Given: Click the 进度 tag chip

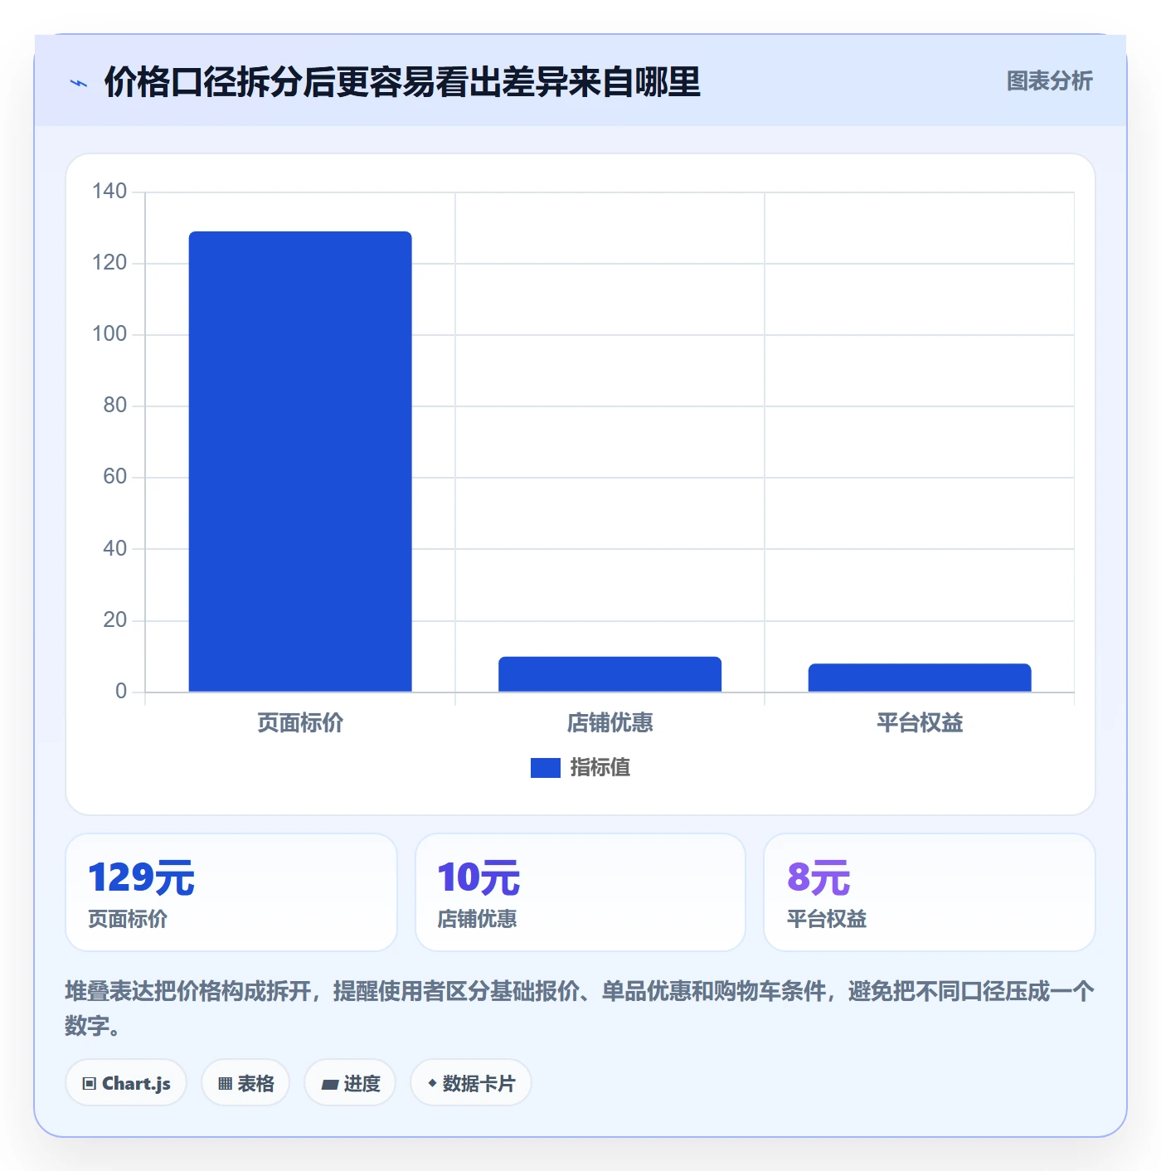Looking at the screenshot, I should (x=350, y=1083).
